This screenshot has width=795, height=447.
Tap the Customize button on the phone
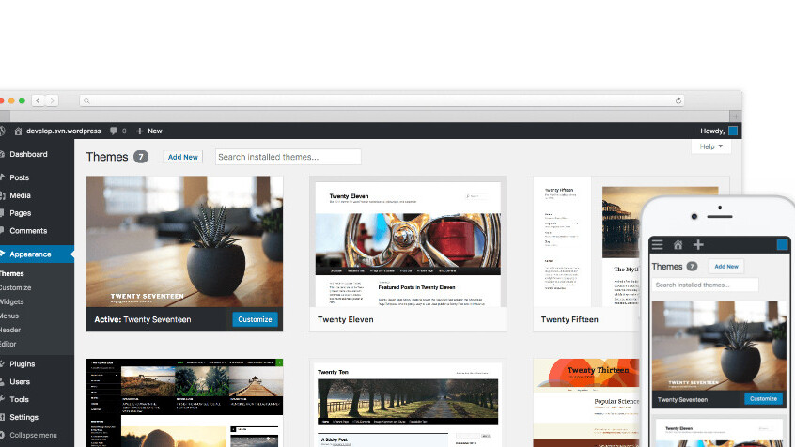click(763, 398)
